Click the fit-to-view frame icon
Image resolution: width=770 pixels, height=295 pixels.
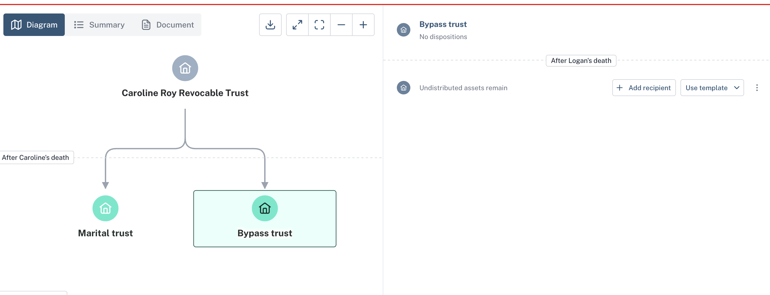click(x=319, y=25)
